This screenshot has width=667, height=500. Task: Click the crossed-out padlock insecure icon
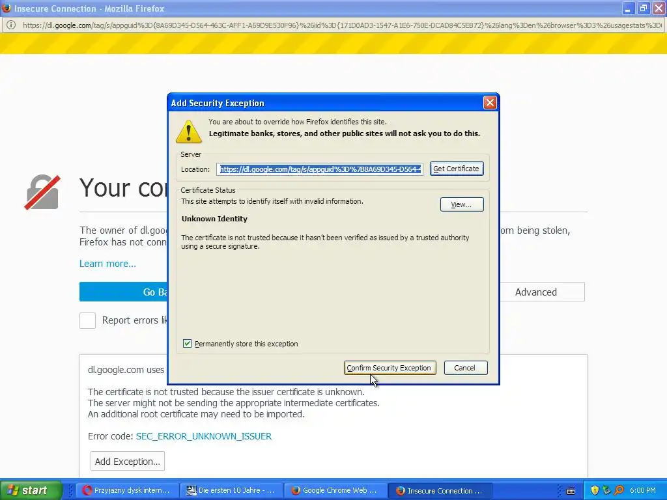click(x=42, y=192)
